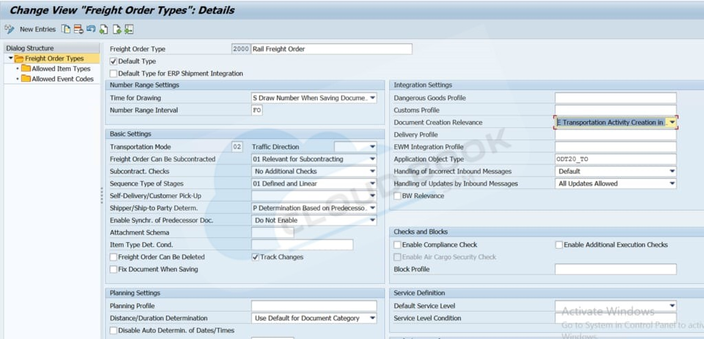Click the Copy As icon

pos(66,30)
